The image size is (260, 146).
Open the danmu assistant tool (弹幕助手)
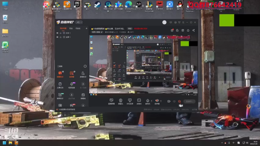60,74
